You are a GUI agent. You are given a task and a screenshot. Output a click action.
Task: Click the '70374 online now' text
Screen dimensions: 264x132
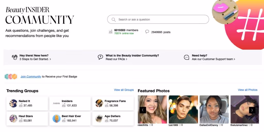click(x=124, y=33)
